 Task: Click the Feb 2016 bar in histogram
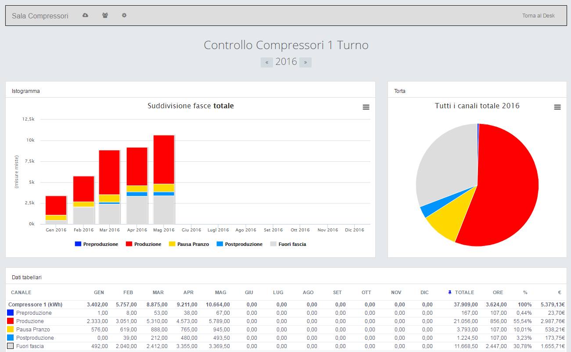pos(83,200)
